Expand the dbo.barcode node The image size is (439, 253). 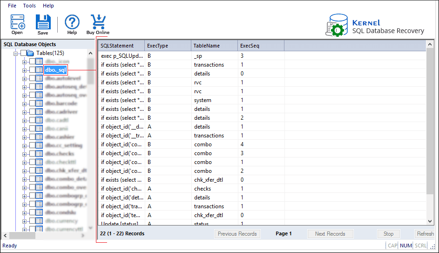click(24, 104)
